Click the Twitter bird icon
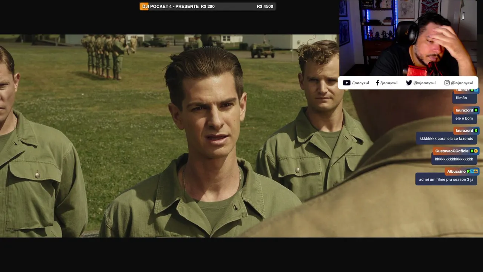Viewport: 483px width, 272px height. (409, 83)
